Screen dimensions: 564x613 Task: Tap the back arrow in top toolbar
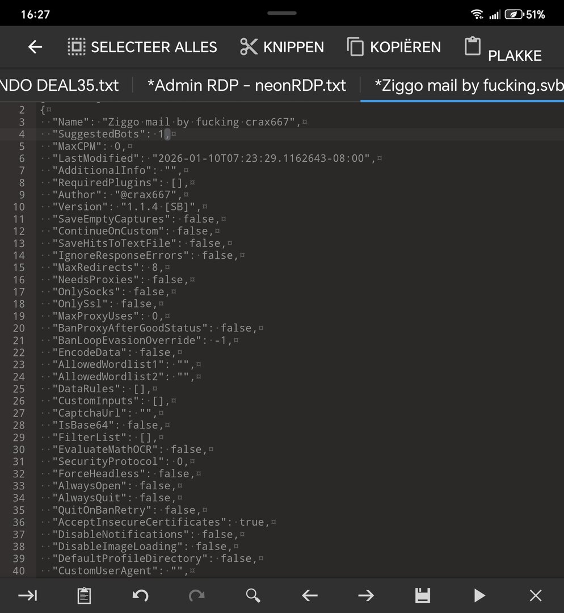point(35,47)
